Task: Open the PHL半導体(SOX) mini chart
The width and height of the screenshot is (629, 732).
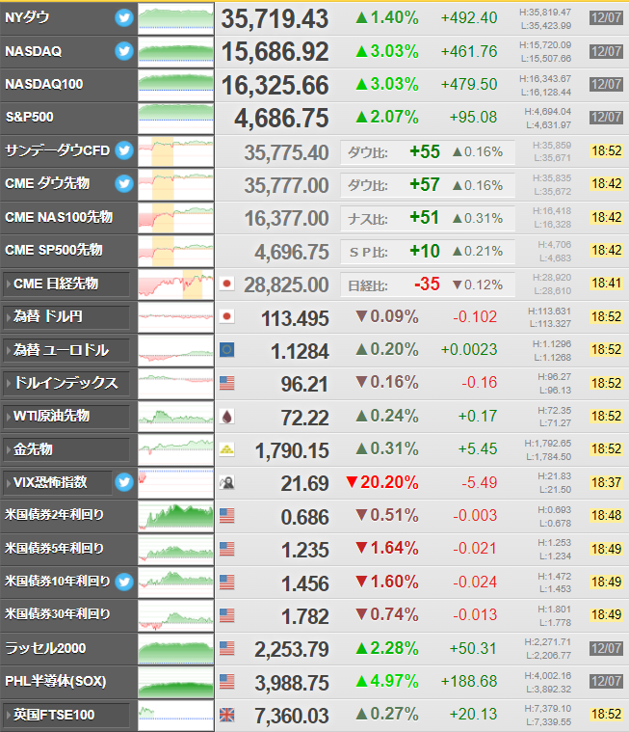Action: pos(175,681)
